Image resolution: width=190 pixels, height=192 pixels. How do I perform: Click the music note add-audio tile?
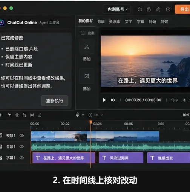click(x=87, y=47)
